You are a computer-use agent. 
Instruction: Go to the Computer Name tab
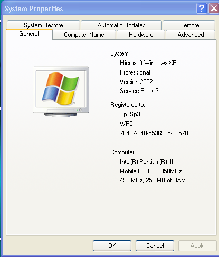click(84, 35)
